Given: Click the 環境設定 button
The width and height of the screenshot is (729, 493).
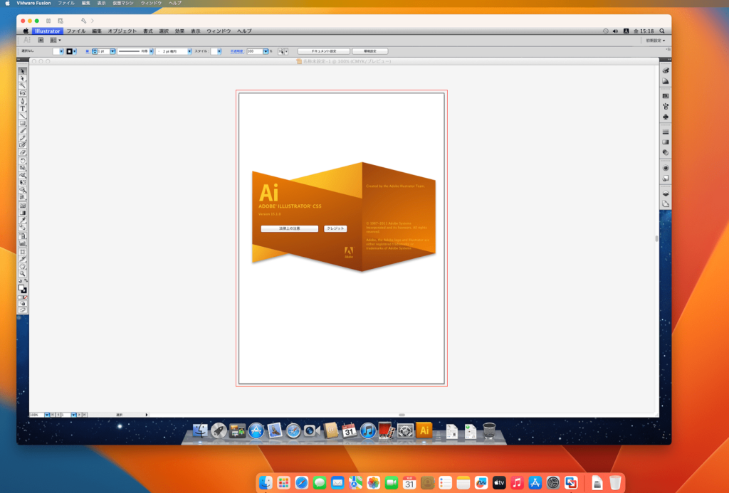Looking at the screenshot, I should pos(370,51).
